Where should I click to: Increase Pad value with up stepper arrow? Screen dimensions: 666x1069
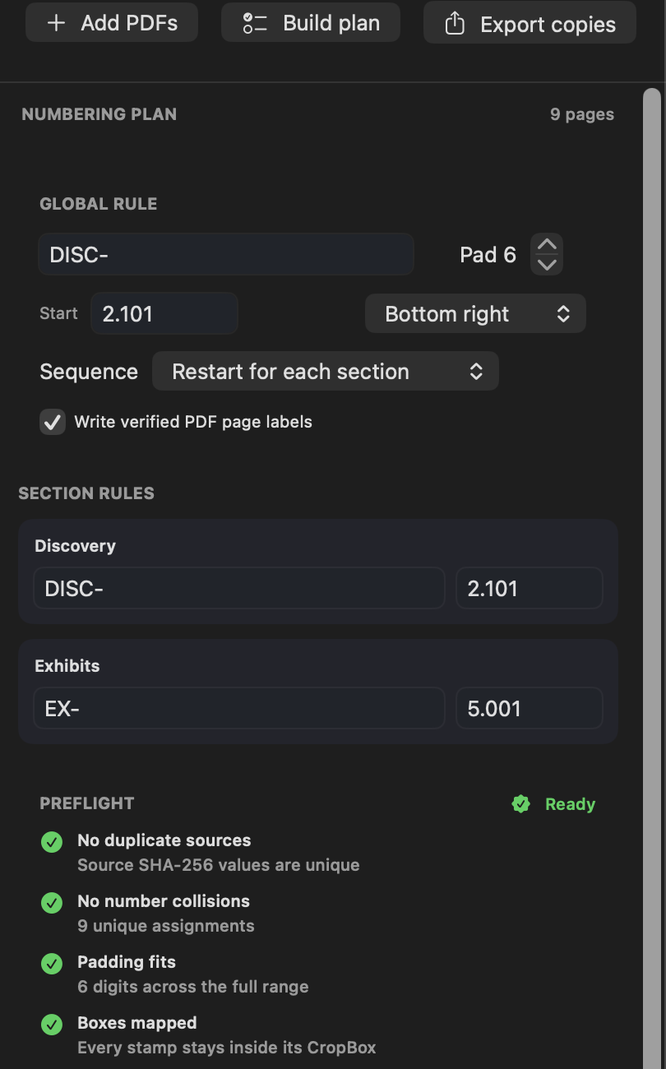547,244
